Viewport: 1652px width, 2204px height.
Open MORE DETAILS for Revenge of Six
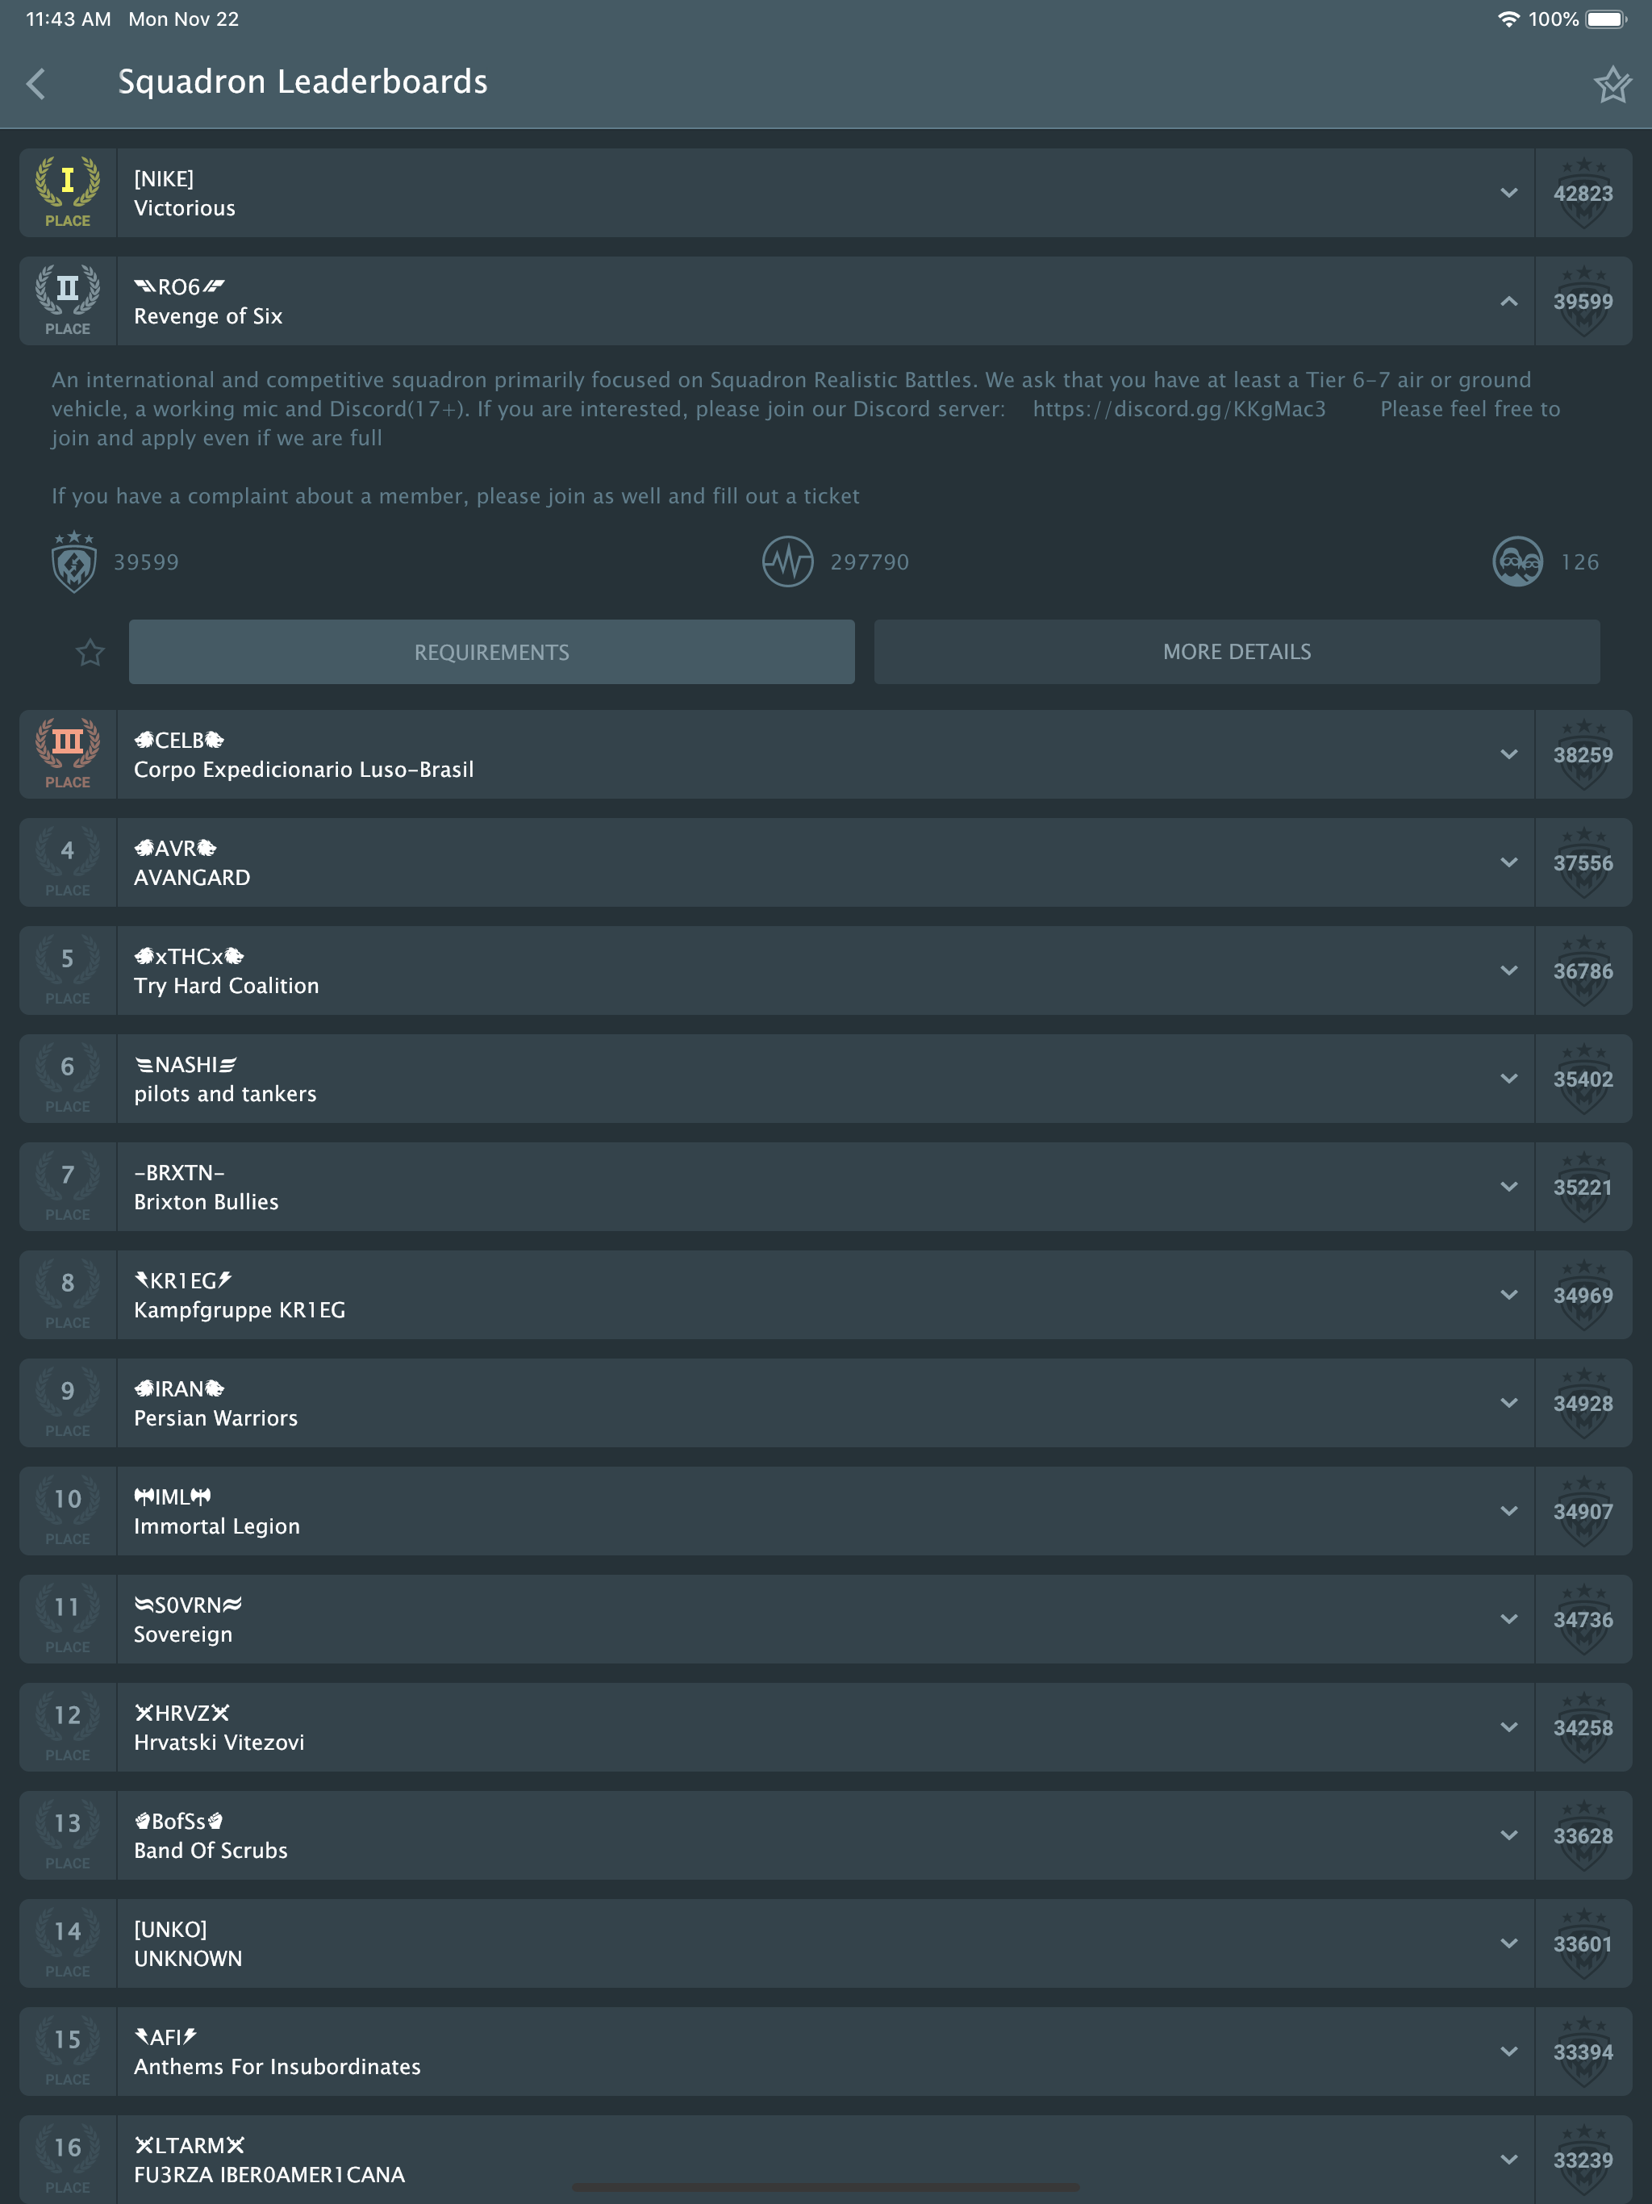(1237, 652)
